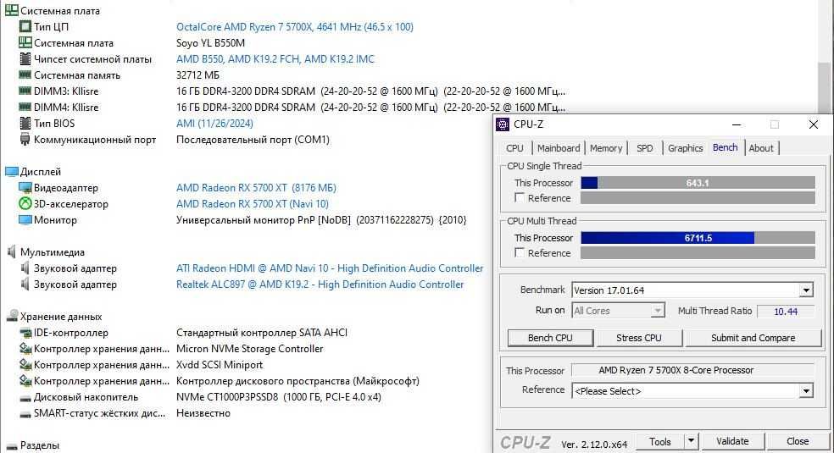Click the Validate button
The width and height of the screenshot is (834, 453).
pos(732,441)
